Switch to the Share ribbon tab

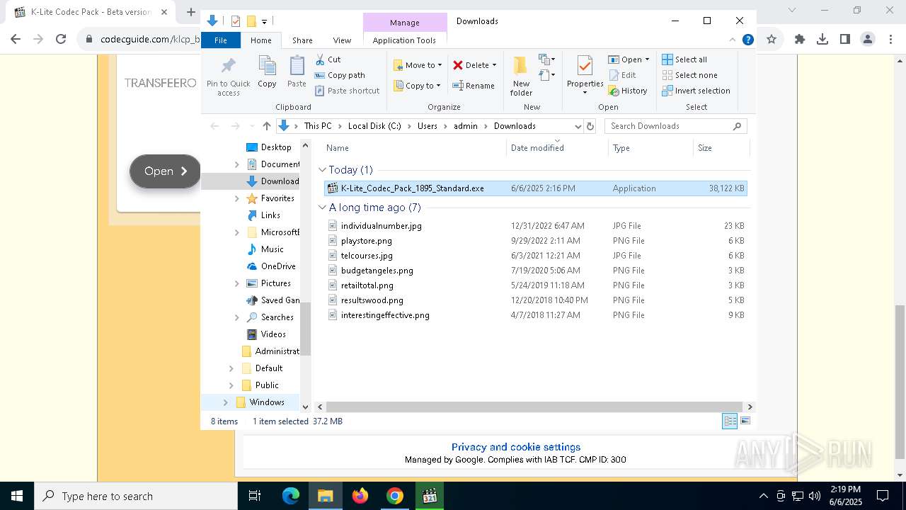[302, 40]
